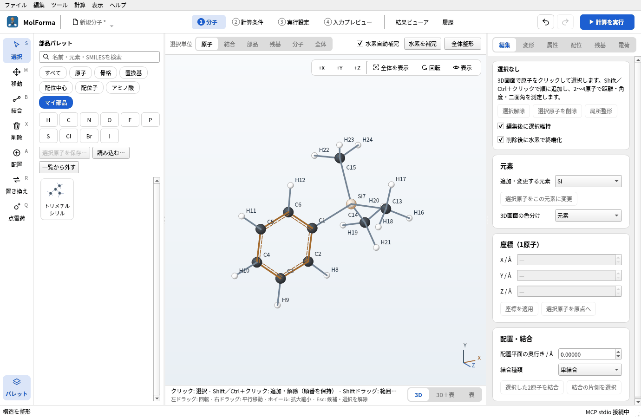
Task: Click the 水素を補完 button
Action: pos(423,44)
